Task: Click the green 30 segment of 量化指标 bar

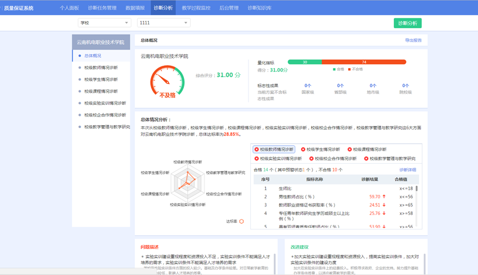Action: pos(304,62)
